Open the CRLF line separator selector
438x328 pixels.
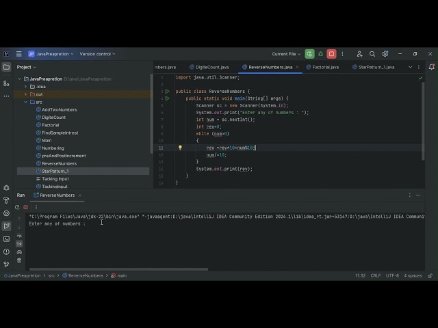coord(376,275)
